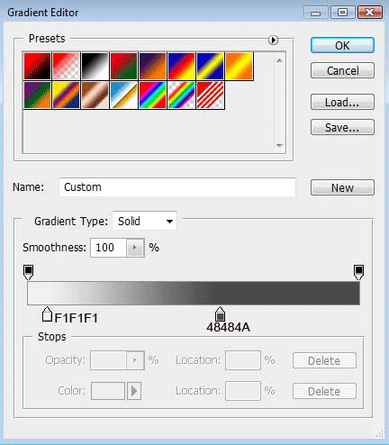The width and height of the screenshot is (389, 445).
Task: Open the Presets panel flyout menu arrow
Action: (273, 40)
